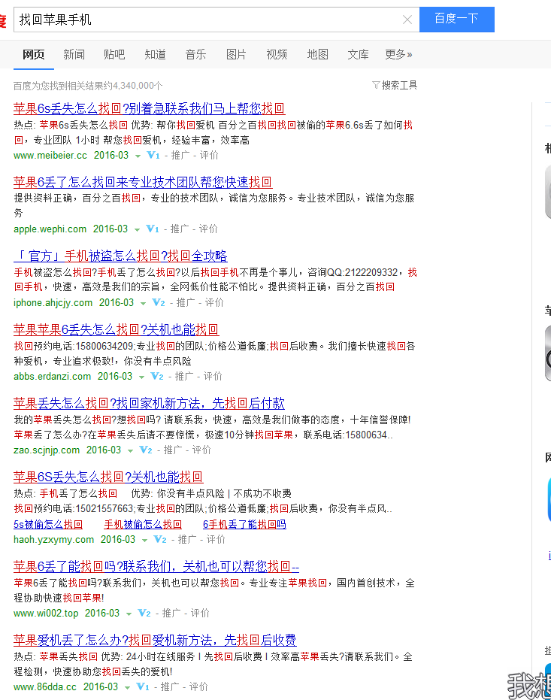
Task: Open sublink 6手机丢了能找回吗
Action: point(244,525)
